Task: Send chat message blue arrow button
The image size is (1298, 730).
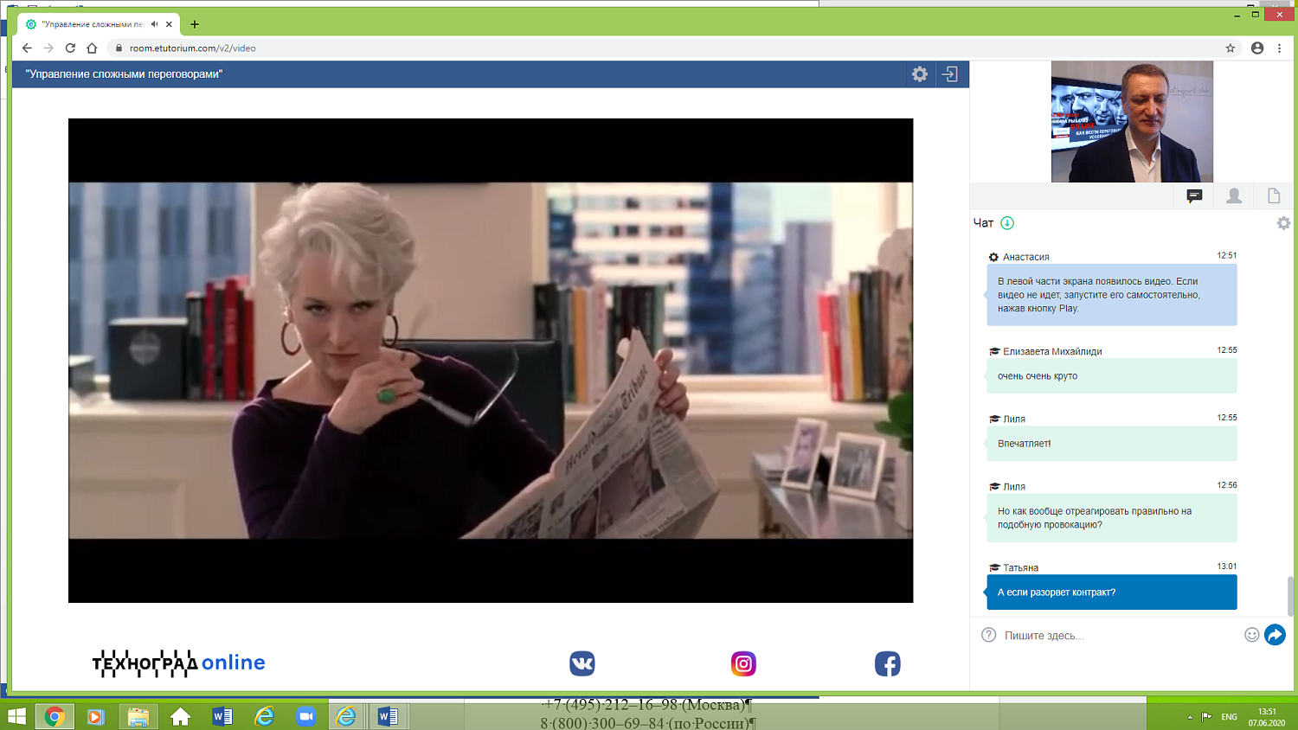Action: pyautogui.click(x=1275, y=635)
